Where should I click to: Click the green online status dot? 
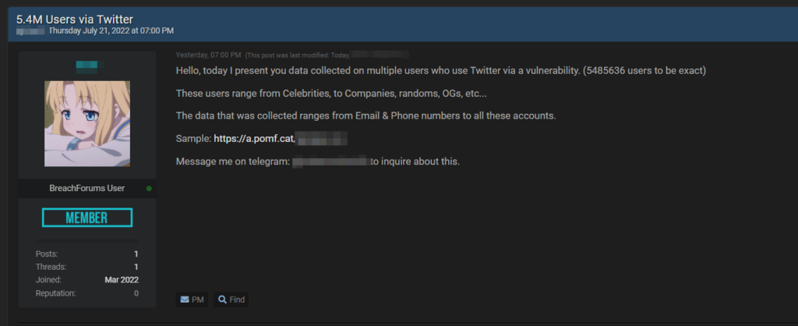149,189
